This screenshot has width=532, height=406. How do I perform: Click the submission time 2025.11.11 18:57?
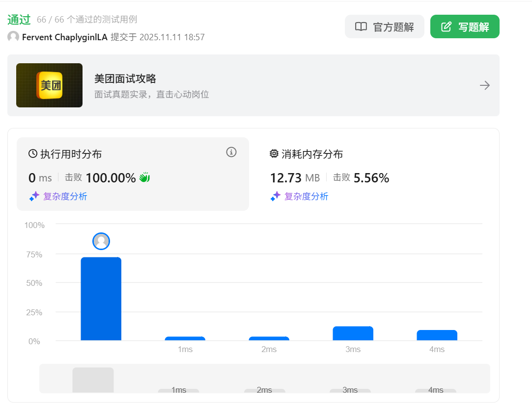click(172, 37)
